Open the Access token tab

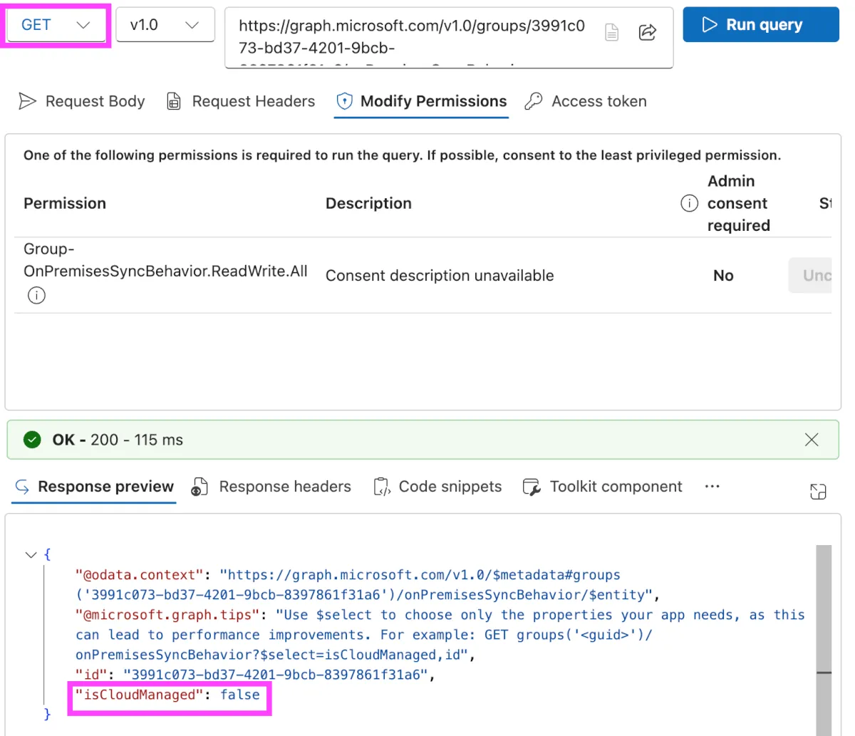pyautogui.click(x=586, y=101)
